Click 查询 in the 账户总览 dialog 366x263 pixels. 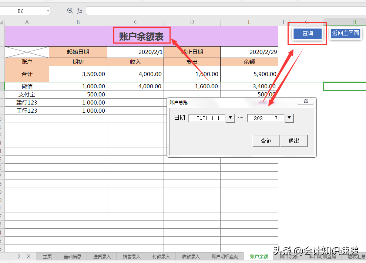click(x=266, y=141)
